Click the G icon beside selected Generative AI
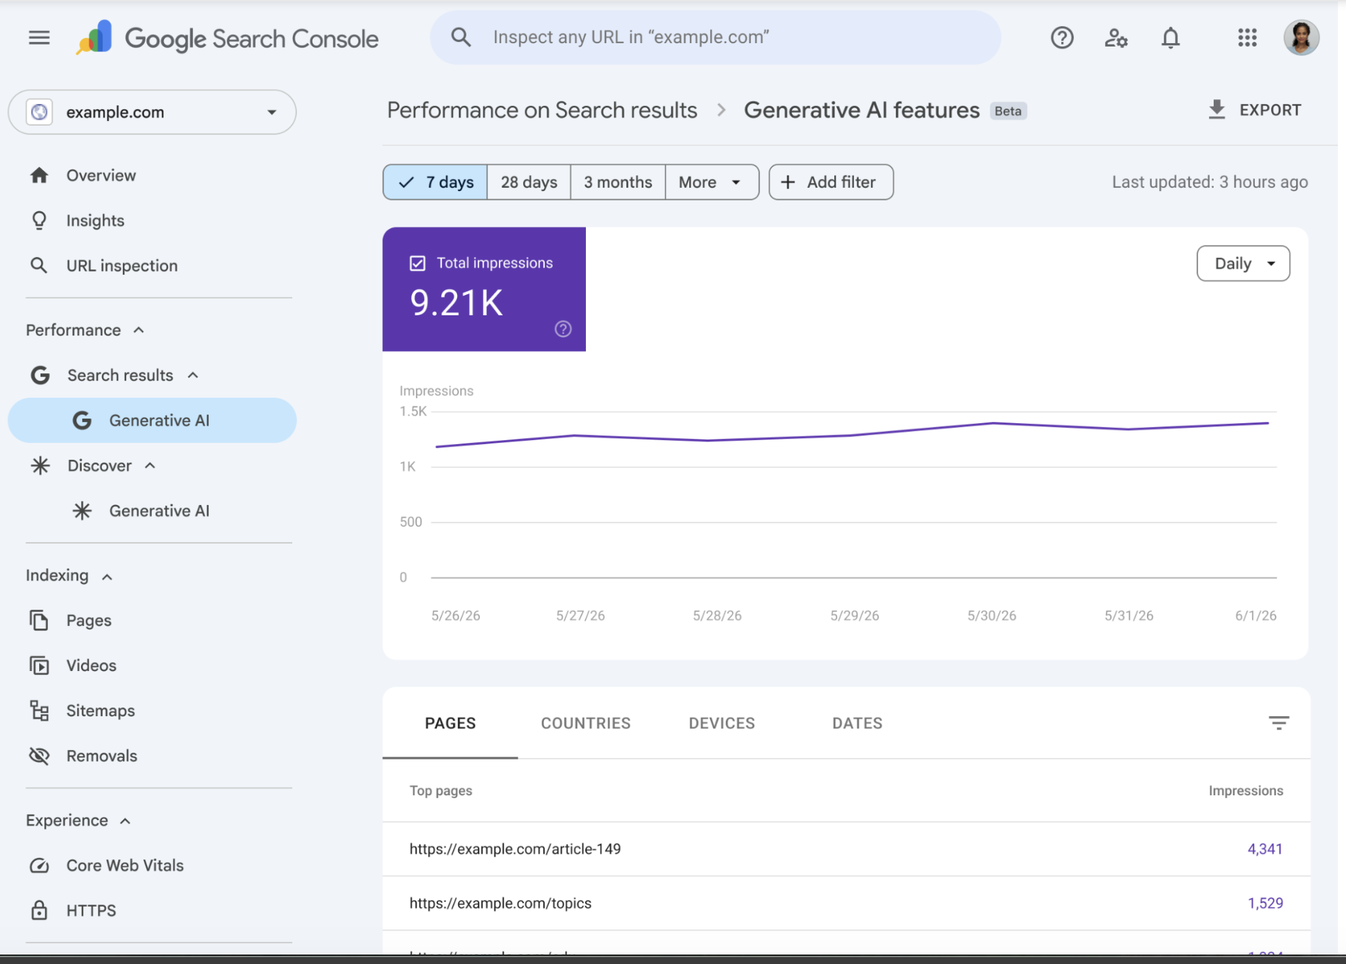Image resolution: width=1346 pixels, height=964 pixels. 82,421
